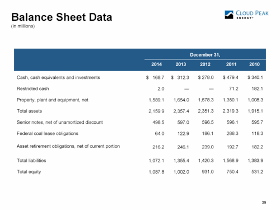This screenshot has height=210, width=280.
Task: Select Federal coal lease obligations label
Action: (48, 133)
